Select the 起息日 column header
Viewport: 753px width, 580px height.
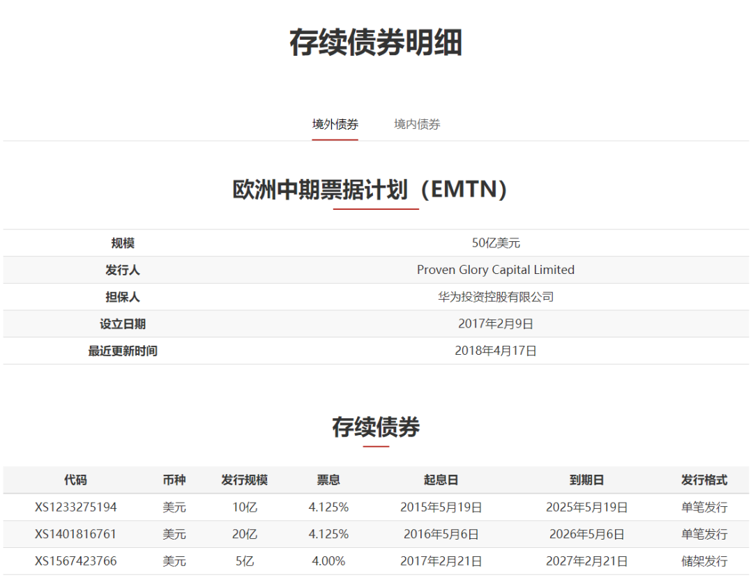point(441,480)
